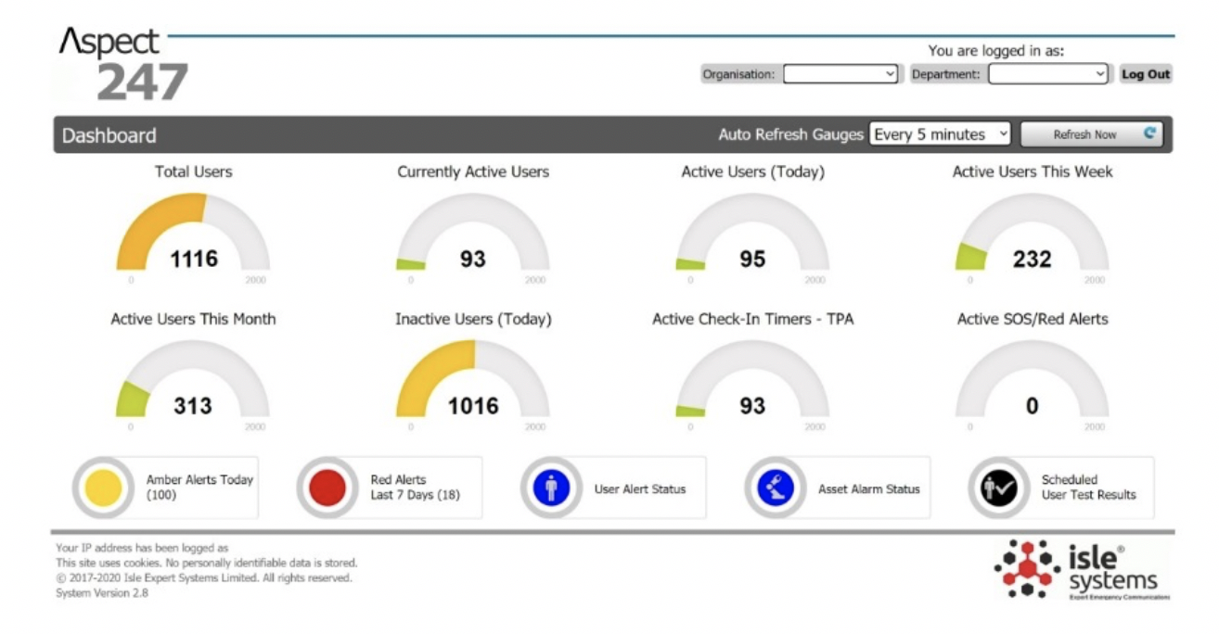Click the Organisation: label
This screenshot has height=634, width=1219.
click(738, 74)
